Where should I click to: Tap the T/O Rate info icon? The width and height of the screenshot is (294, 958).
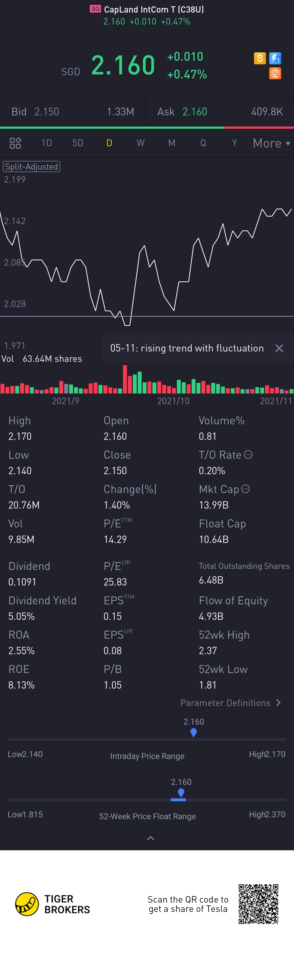pos(248,454)
